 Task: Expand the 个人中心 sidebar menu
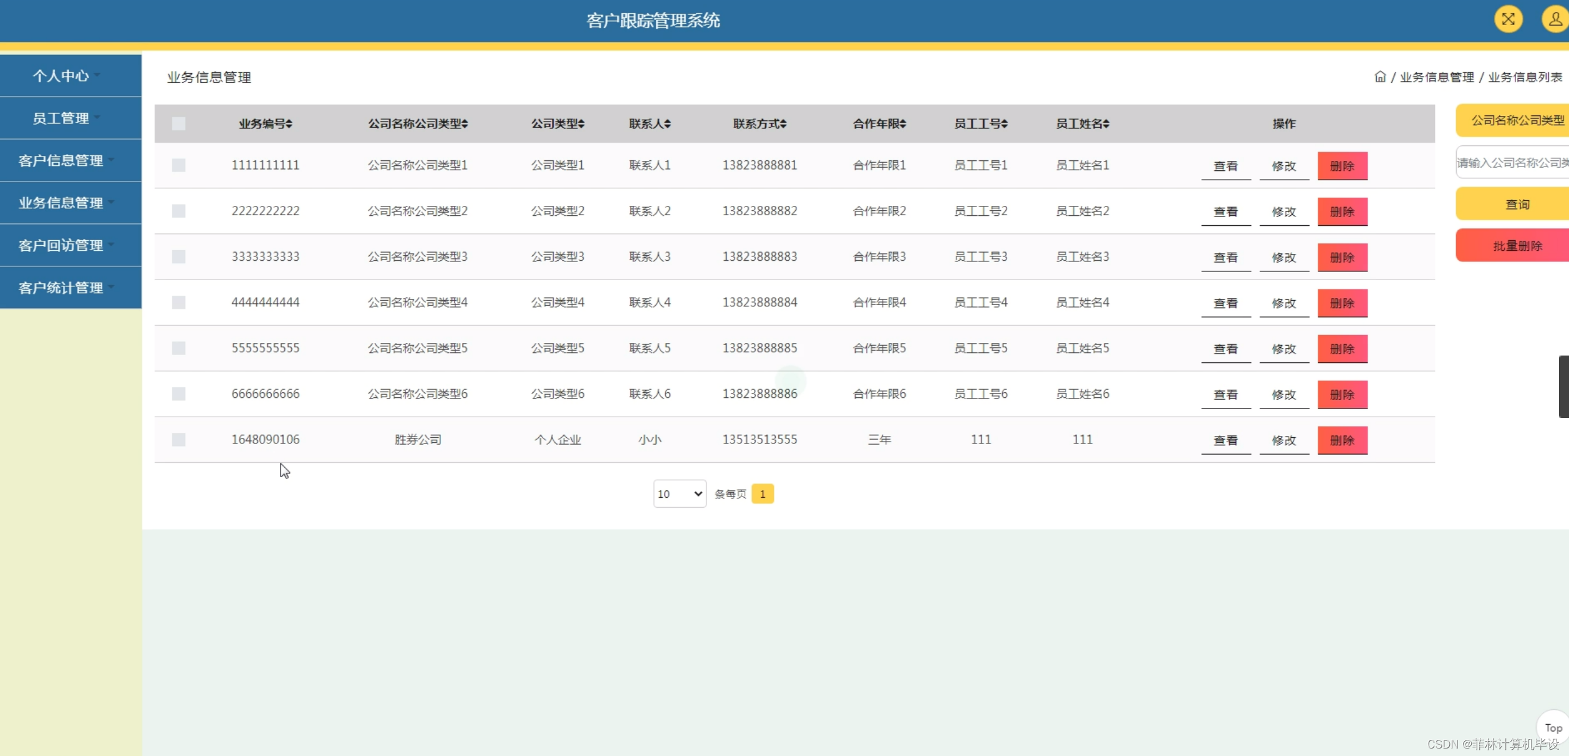pos(62,76)
